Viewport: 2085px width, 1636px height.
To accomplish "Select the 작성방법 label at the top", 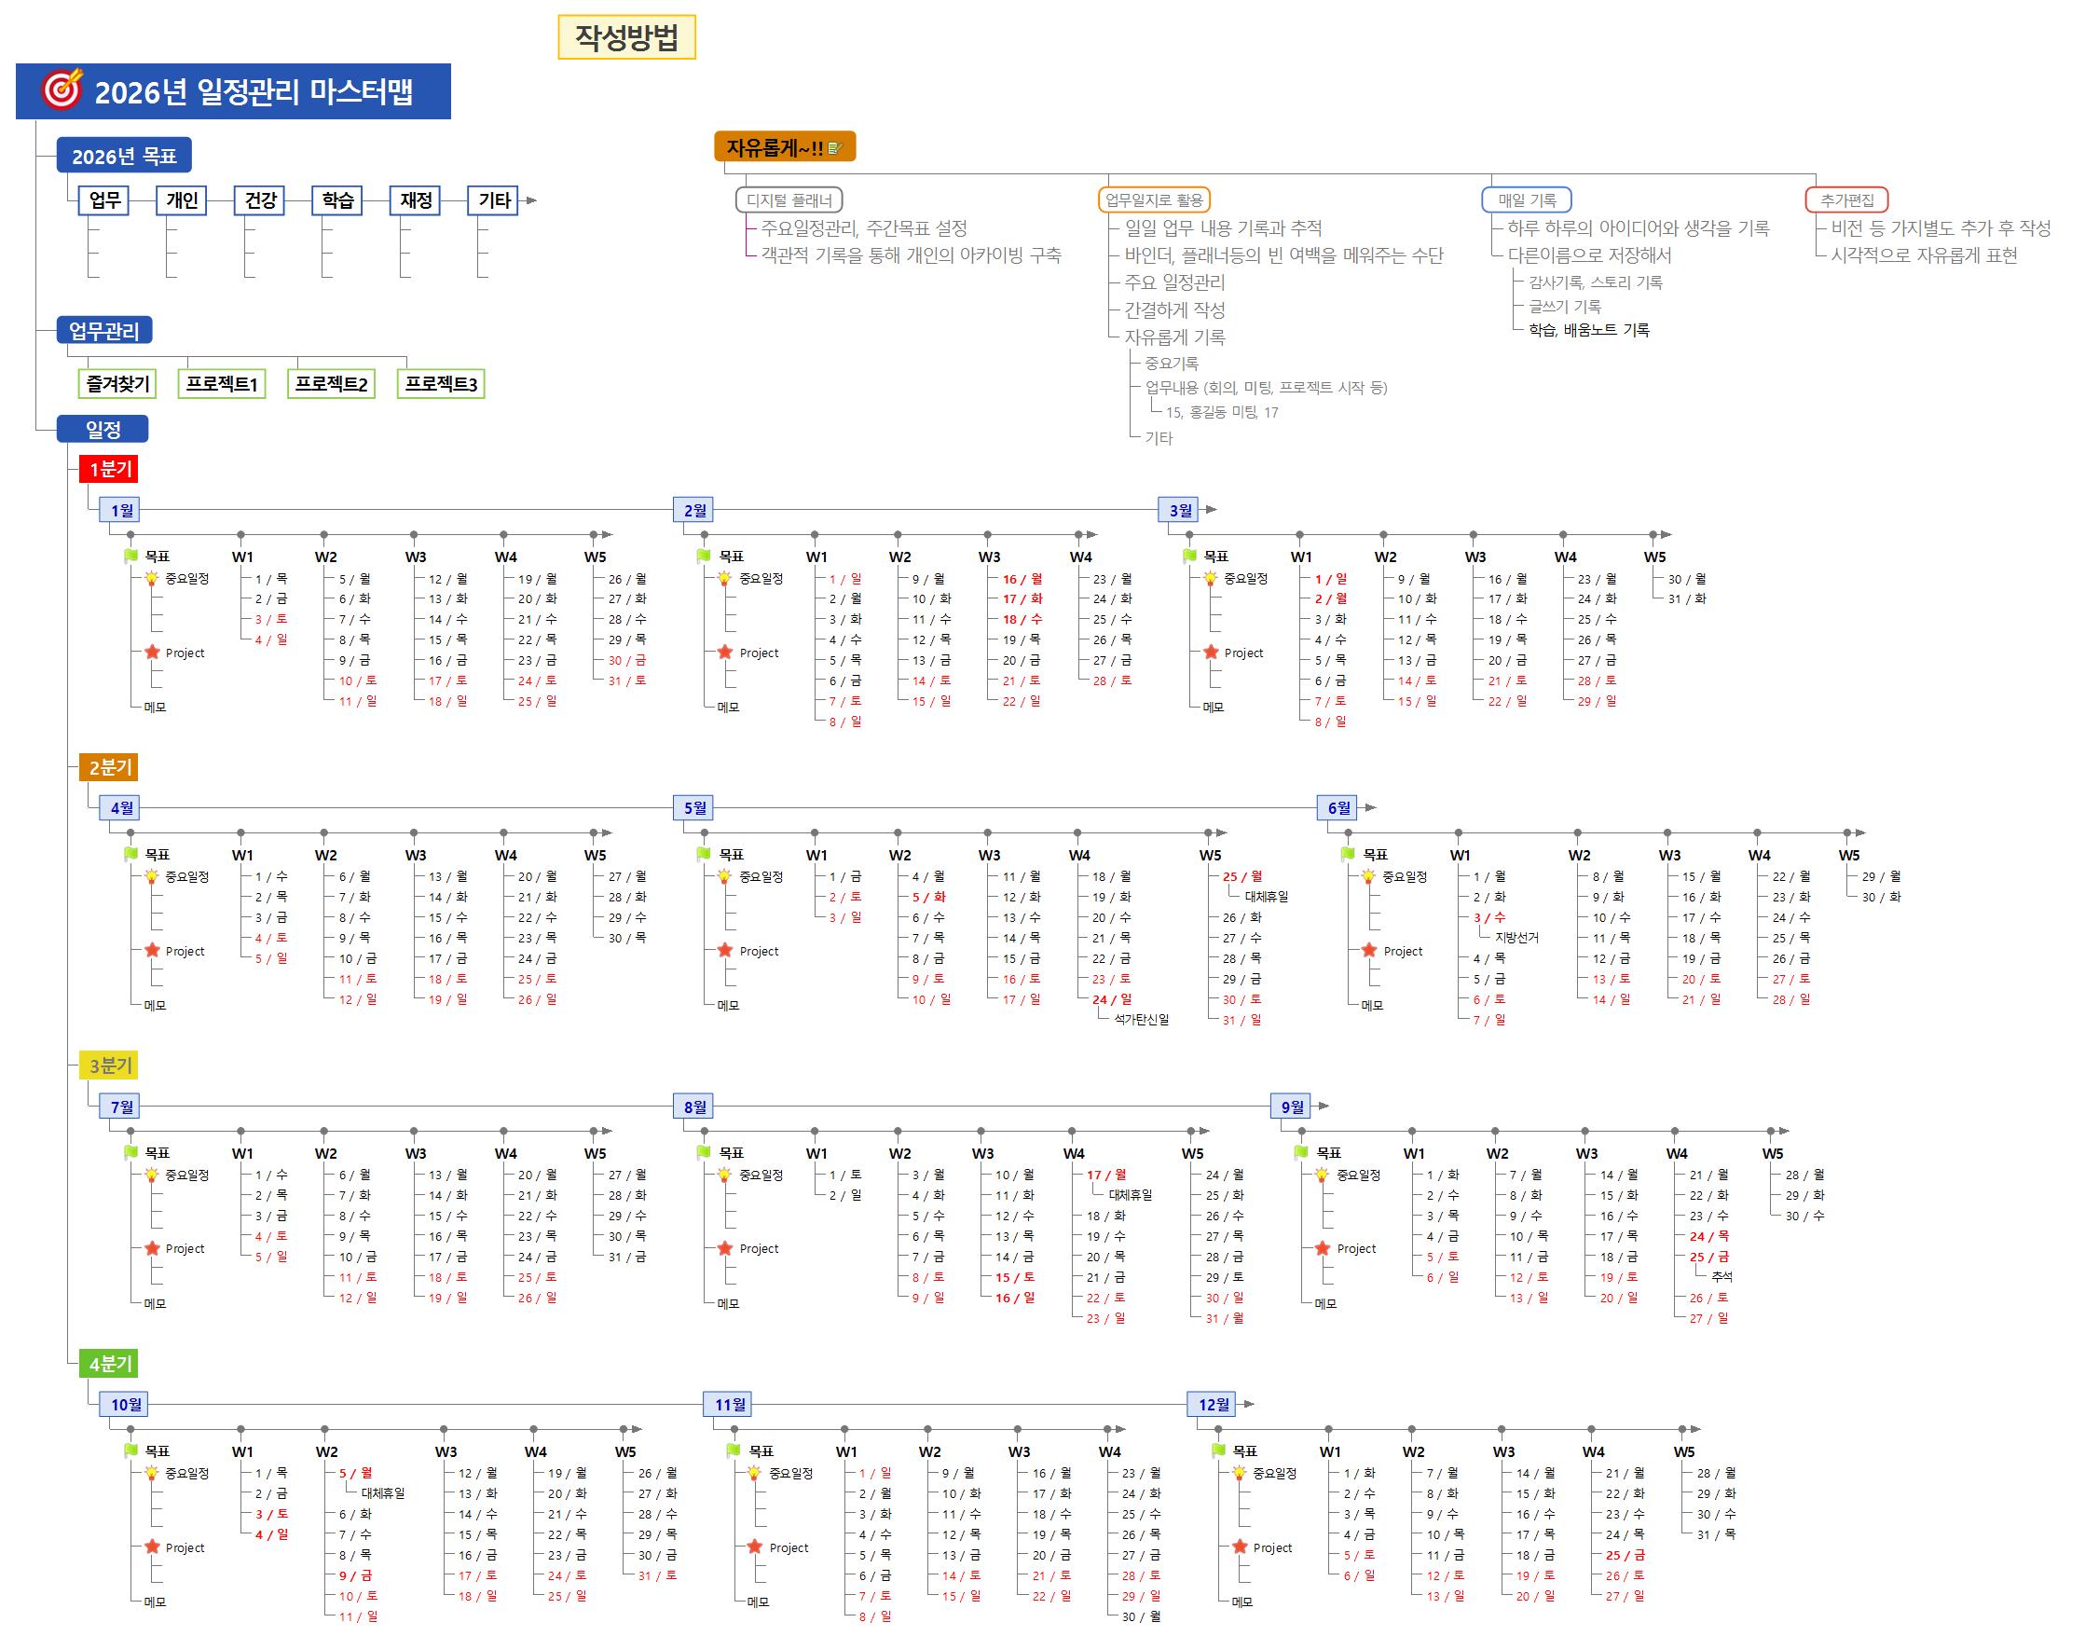I will (x=626, y=37).
